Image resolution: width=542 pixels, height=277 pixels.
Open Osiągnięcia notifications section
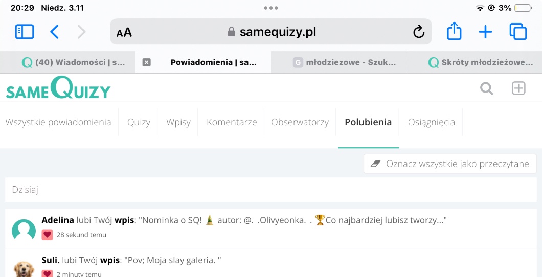click(x=431, y=122)
